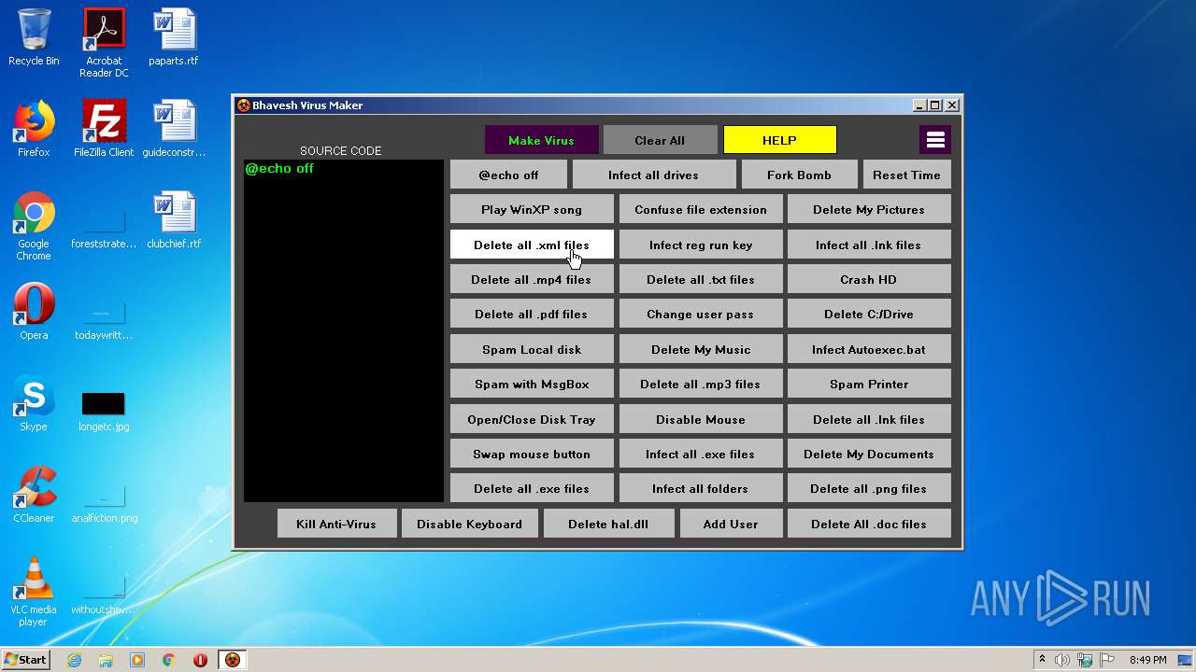Launch Google Chrome desktop shortcut

pos(34,226)
